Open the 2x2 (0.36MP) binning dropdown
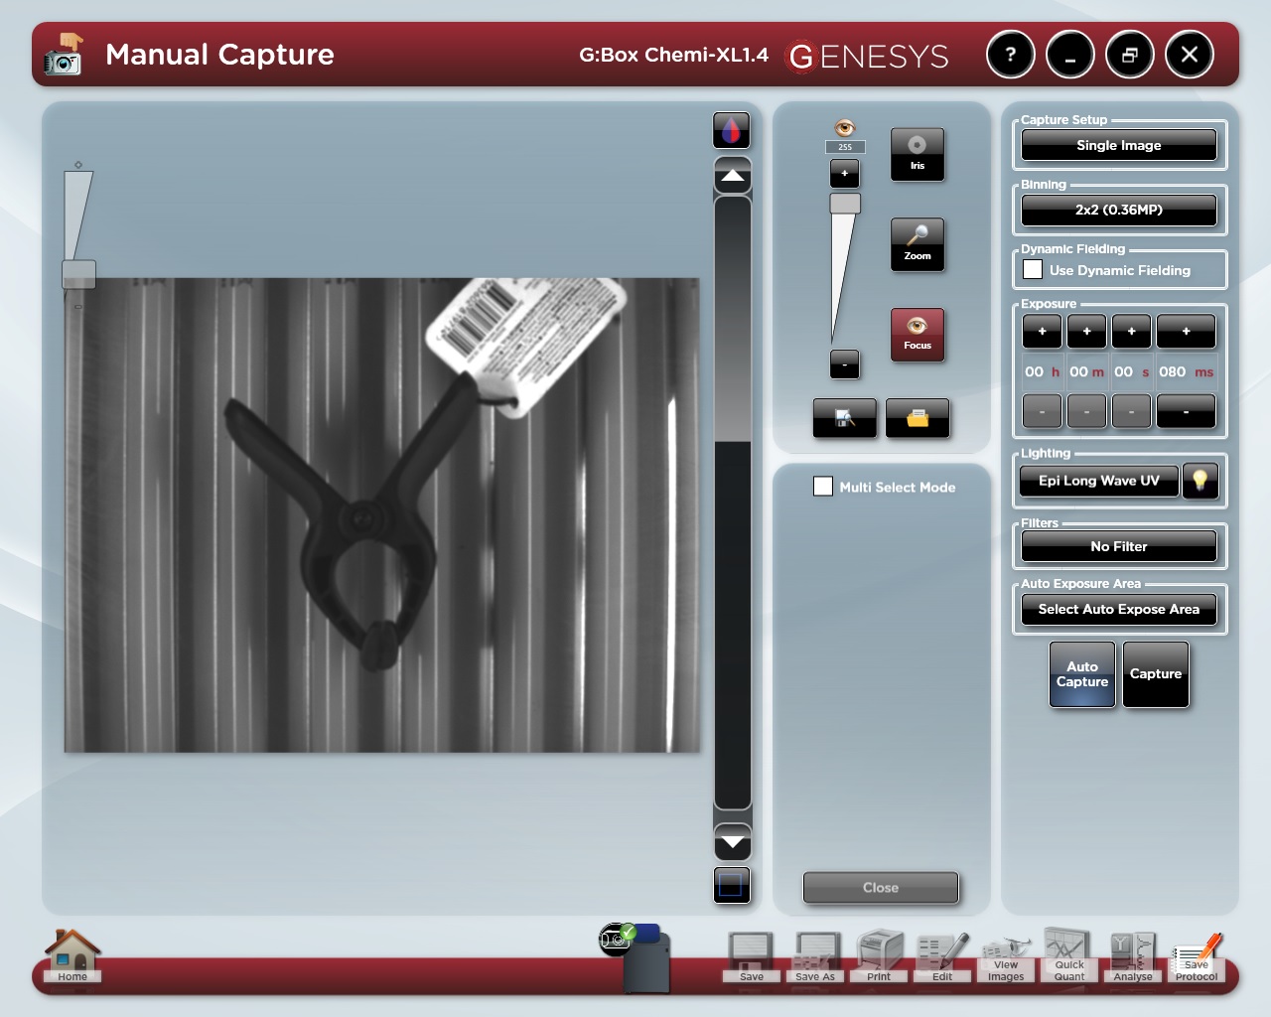The width and height of the screenshot is (1271, 1017). [1119, 210]
